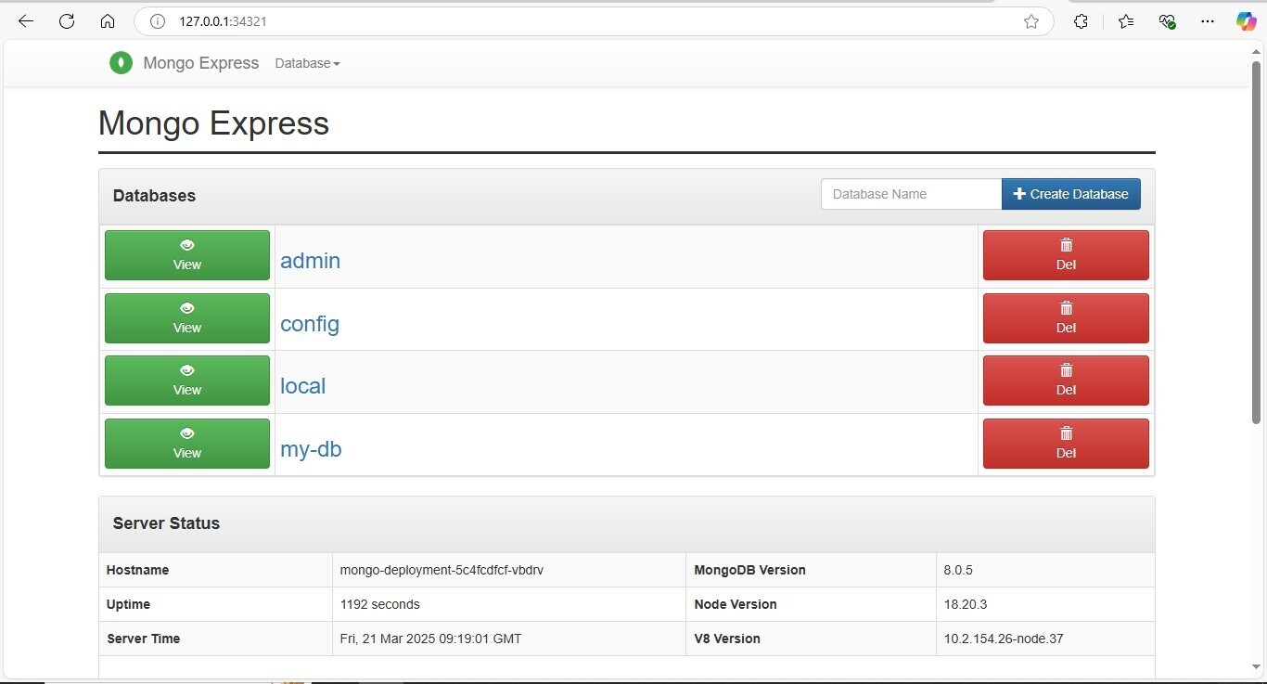The height and width of the screenshot is (684, 1267).
Task: Click the V8 Version label cell
Action: (811, 639)
